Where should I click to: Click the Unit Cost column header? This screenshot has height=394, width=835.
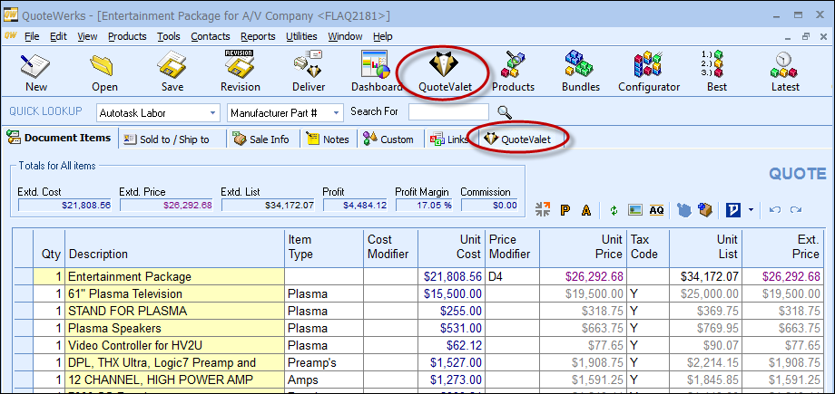tap(451, 248)
